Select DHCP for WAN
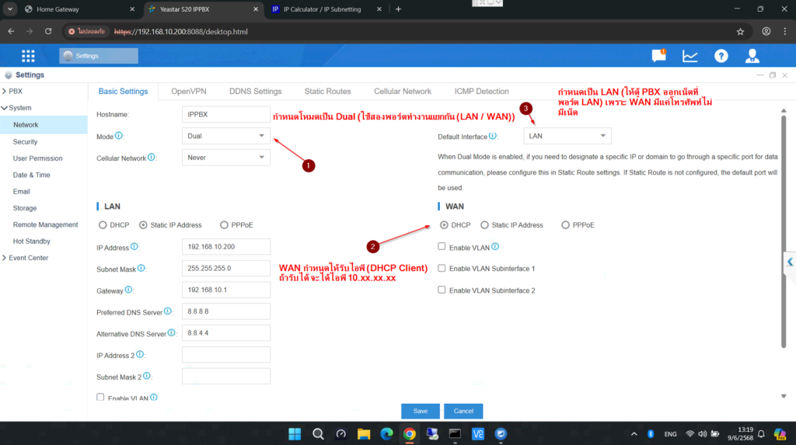Viewport: 796px width, 445px height. pyautogui.click(x=444, y=224)
